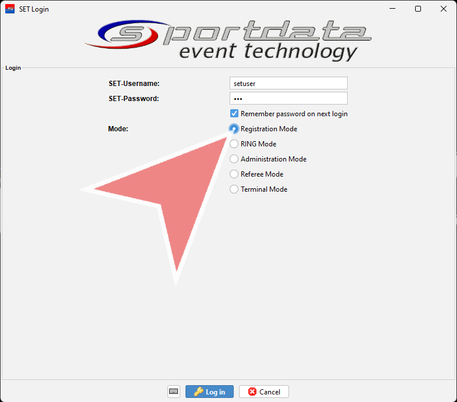Click the SET-Username label text

pos(134,84)
